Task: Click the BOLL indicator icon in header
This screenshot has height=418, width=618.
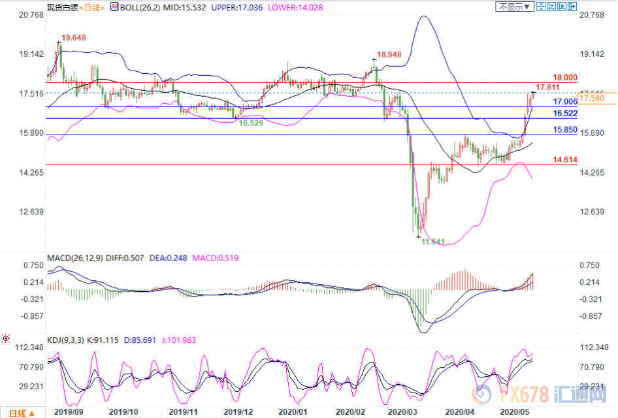Action: click(114, 7)
